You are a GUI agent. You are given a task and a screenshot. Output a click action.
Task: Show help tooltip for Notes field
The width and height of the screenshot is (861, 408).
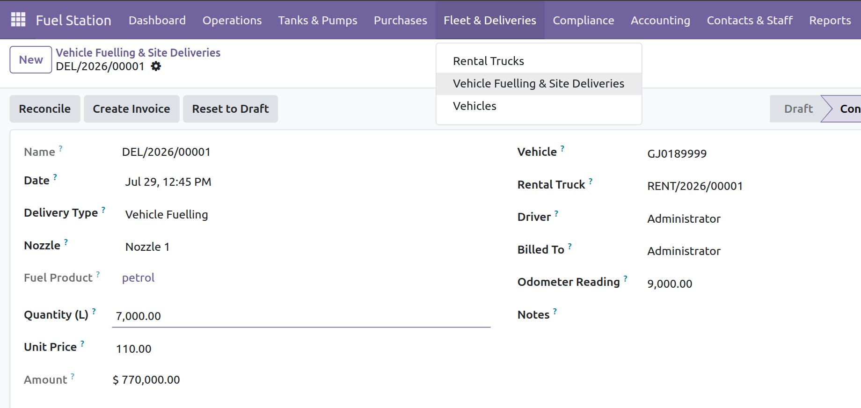(555, 311)
